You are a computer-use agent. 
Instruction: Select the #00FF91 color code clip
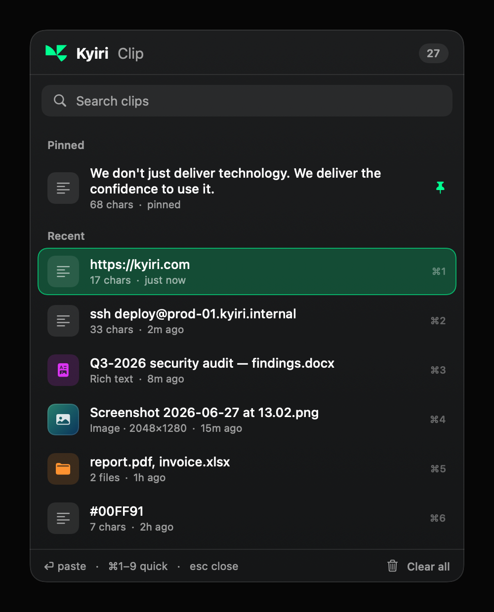tap(247, 518)
